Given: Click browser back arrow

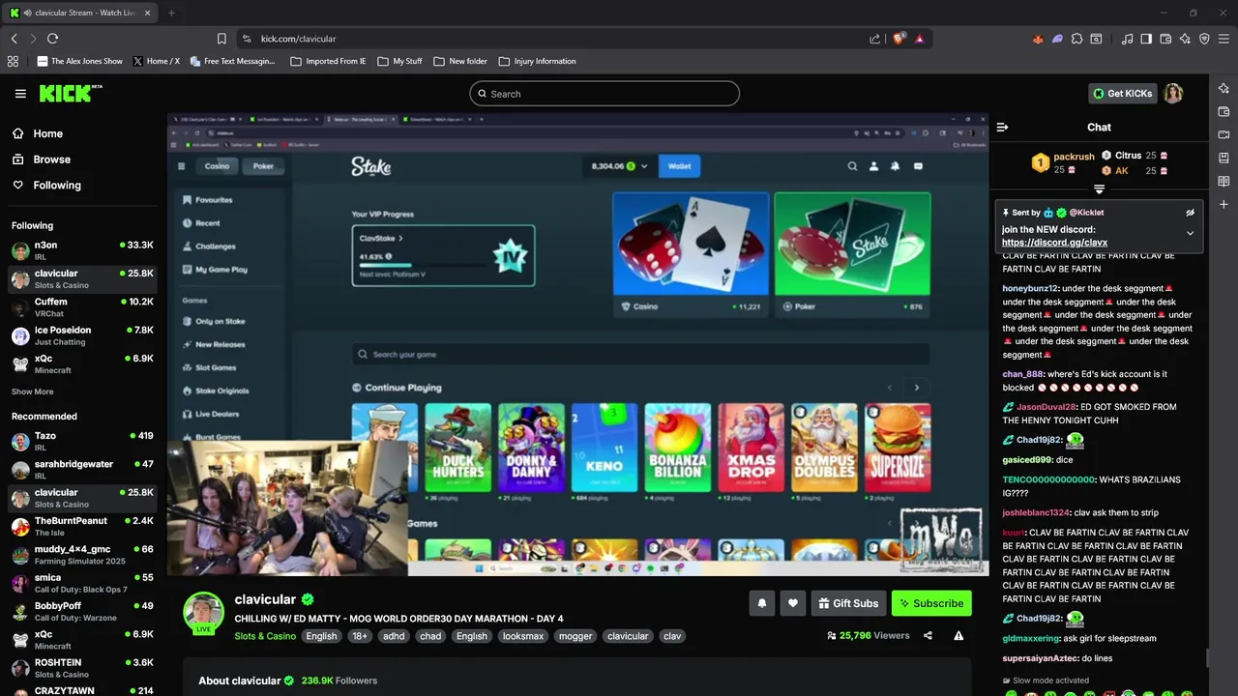Looking at the screenshot, I should [x=14, y=39].
